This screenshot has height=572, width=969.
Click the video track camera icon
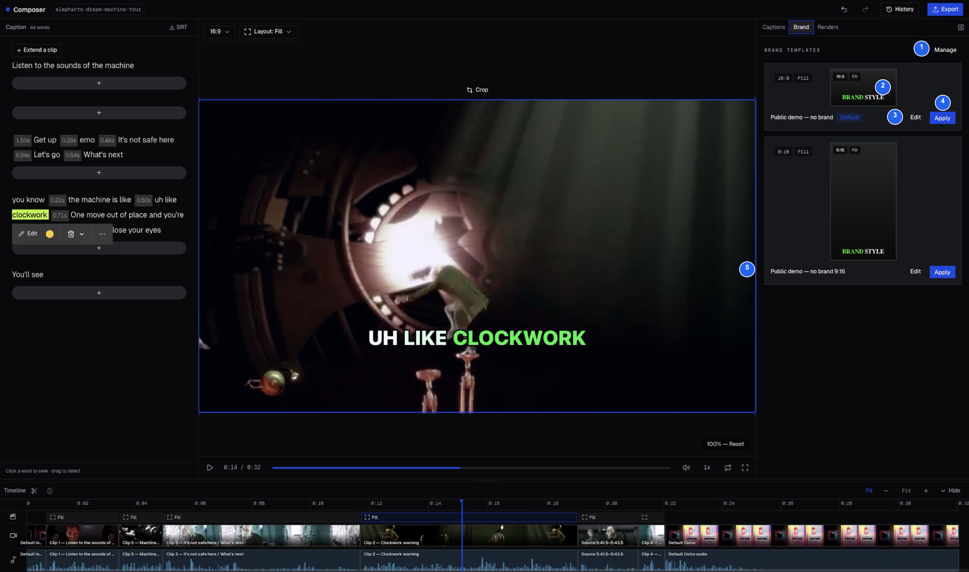pyautogui.click(x=13, y=535)
